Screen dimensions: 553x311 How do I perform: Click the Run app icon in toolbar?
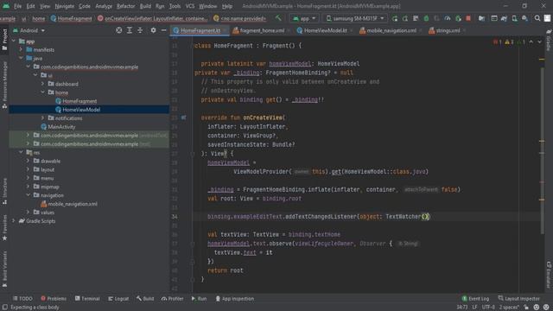395,18
